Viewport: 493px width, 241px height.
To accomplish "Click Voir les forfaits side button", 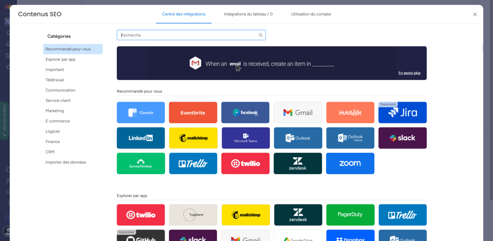I will click(5, 120).
